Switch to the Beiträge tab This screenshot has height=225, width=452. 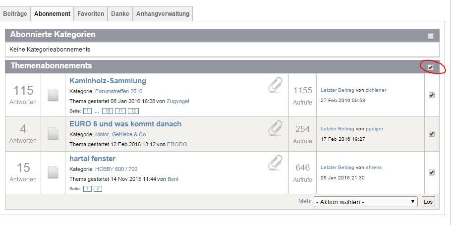click(x=15, y=14)
